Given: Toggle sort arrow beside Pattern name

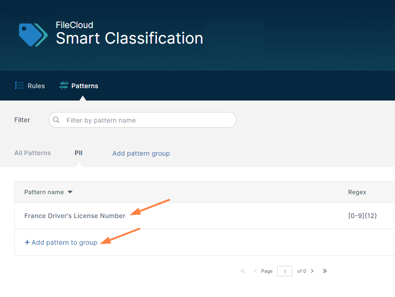Looking at the screenshot, I should pyautogui.click(x=70, y=192).
